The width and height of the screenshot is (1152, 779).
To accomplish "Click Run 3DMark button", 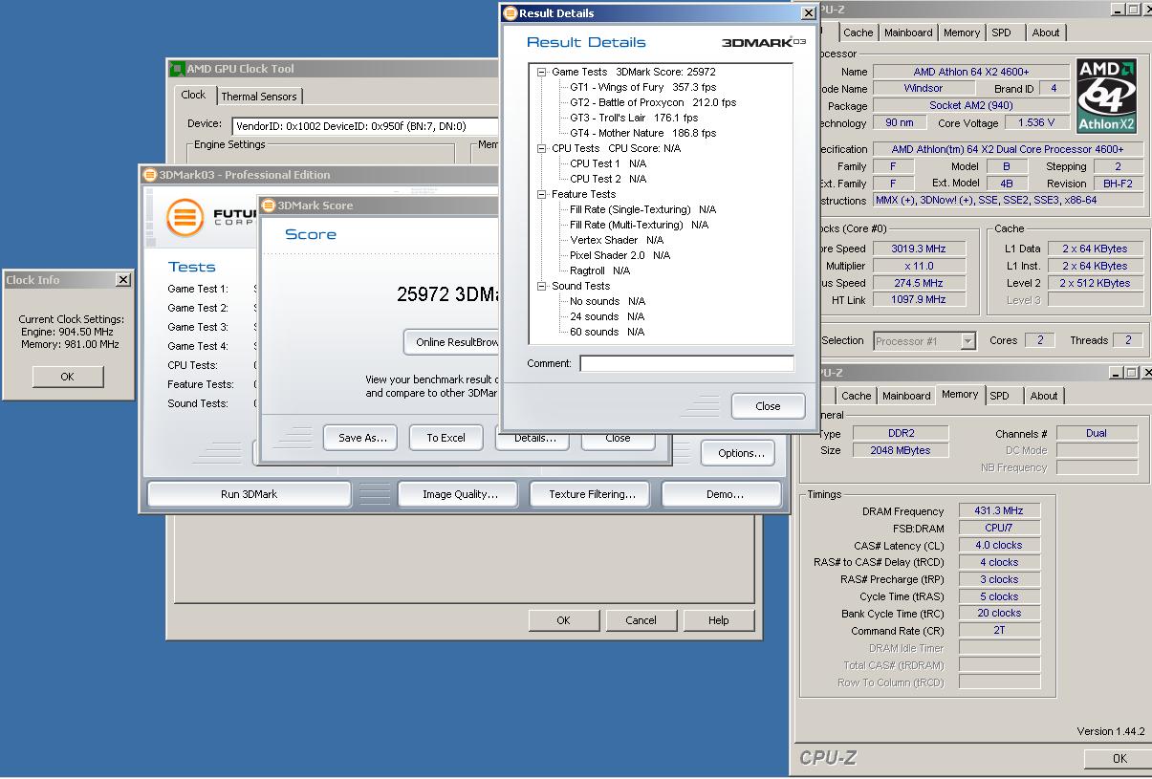I will coord(249,494).
